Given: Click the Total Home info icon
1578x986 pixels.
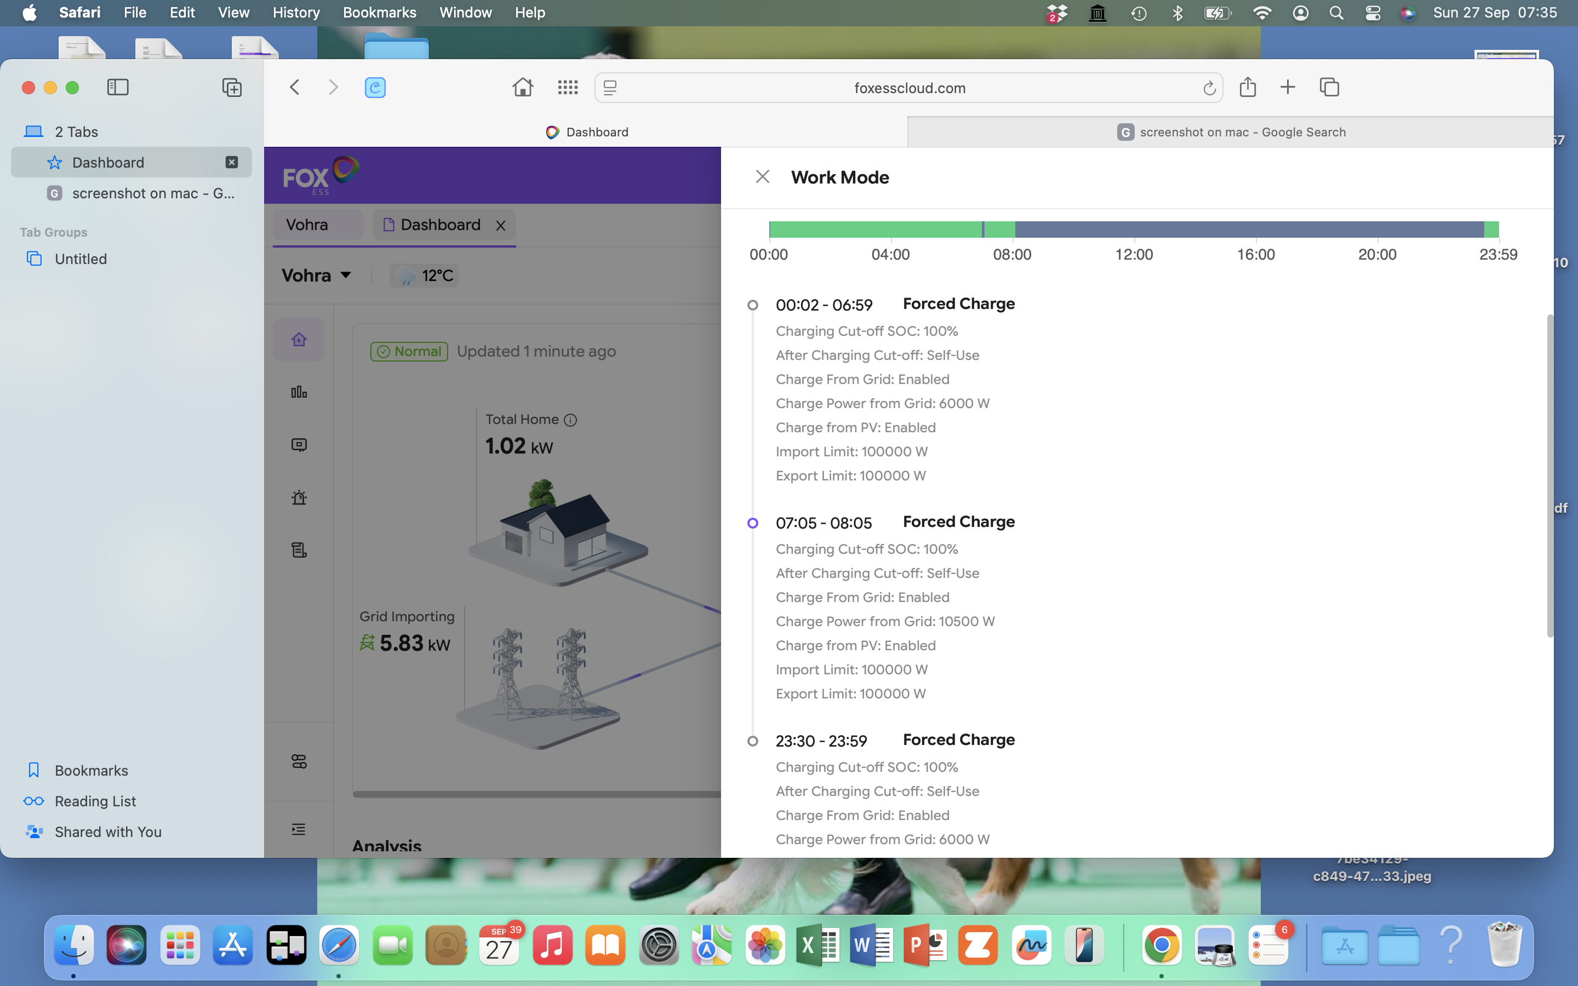Looking at the screenshot, I should (x=570, y=420).
